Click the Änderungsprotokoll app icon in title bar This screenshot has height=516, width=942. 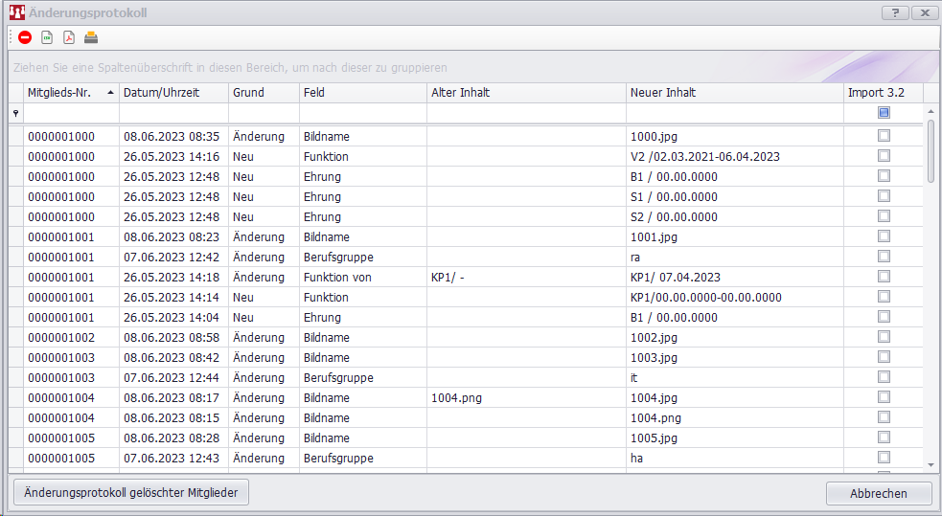point(16,12)
